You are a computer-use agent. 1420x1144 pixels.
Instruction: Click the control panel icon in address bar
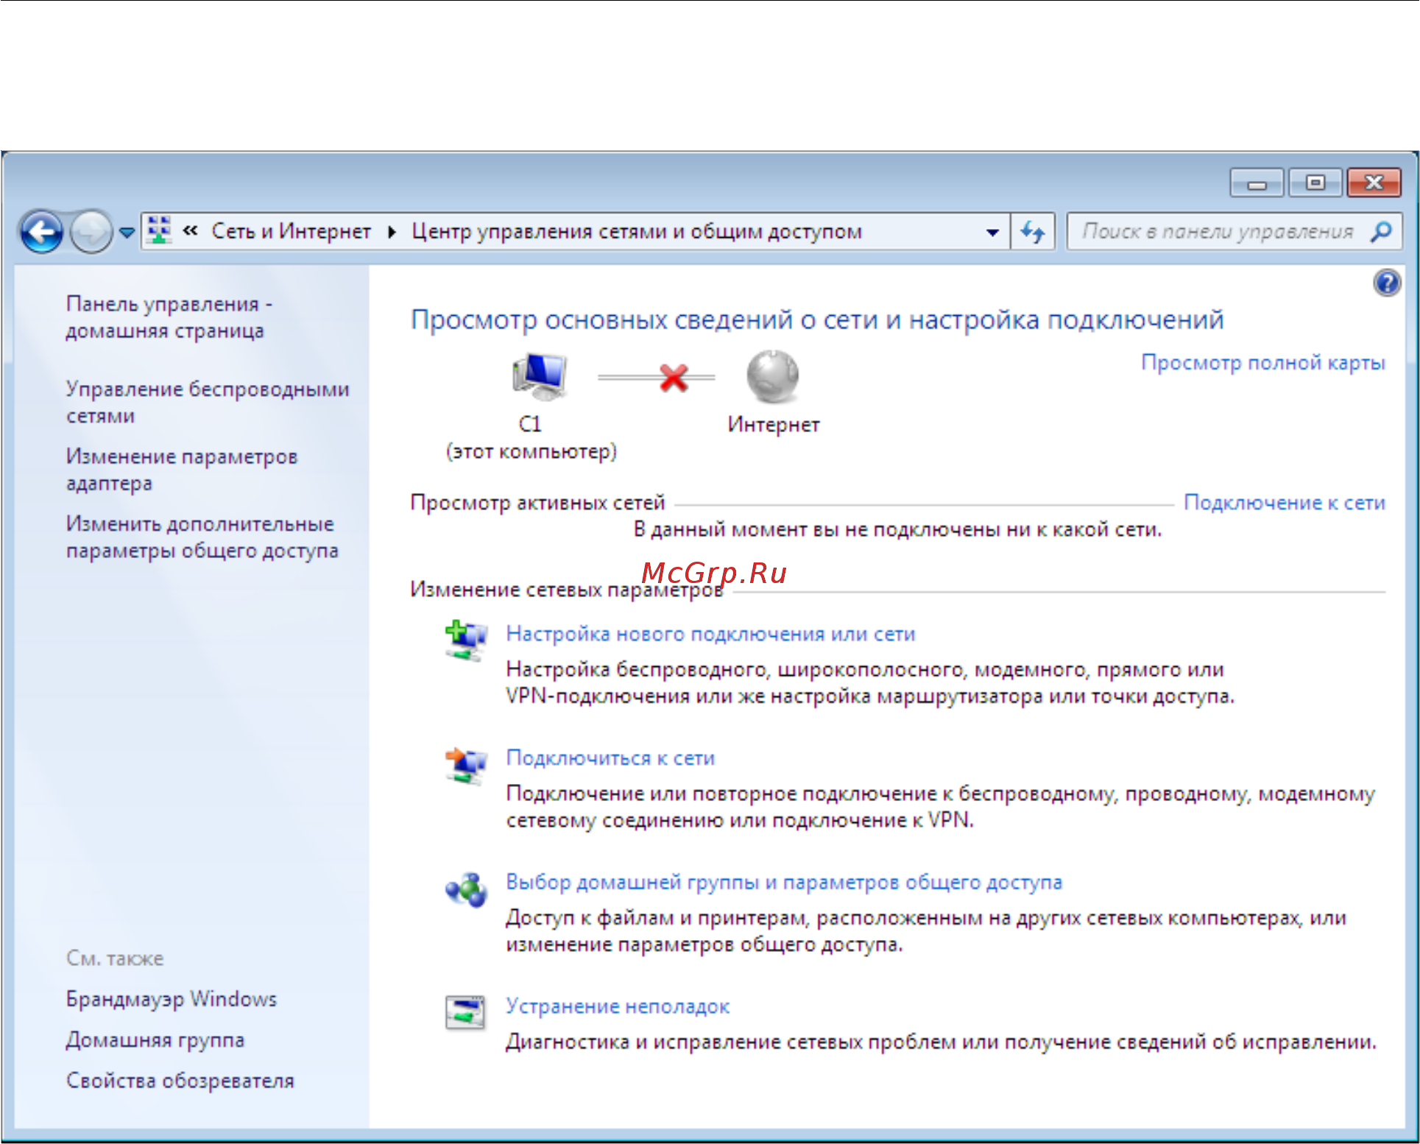(159, 231)
